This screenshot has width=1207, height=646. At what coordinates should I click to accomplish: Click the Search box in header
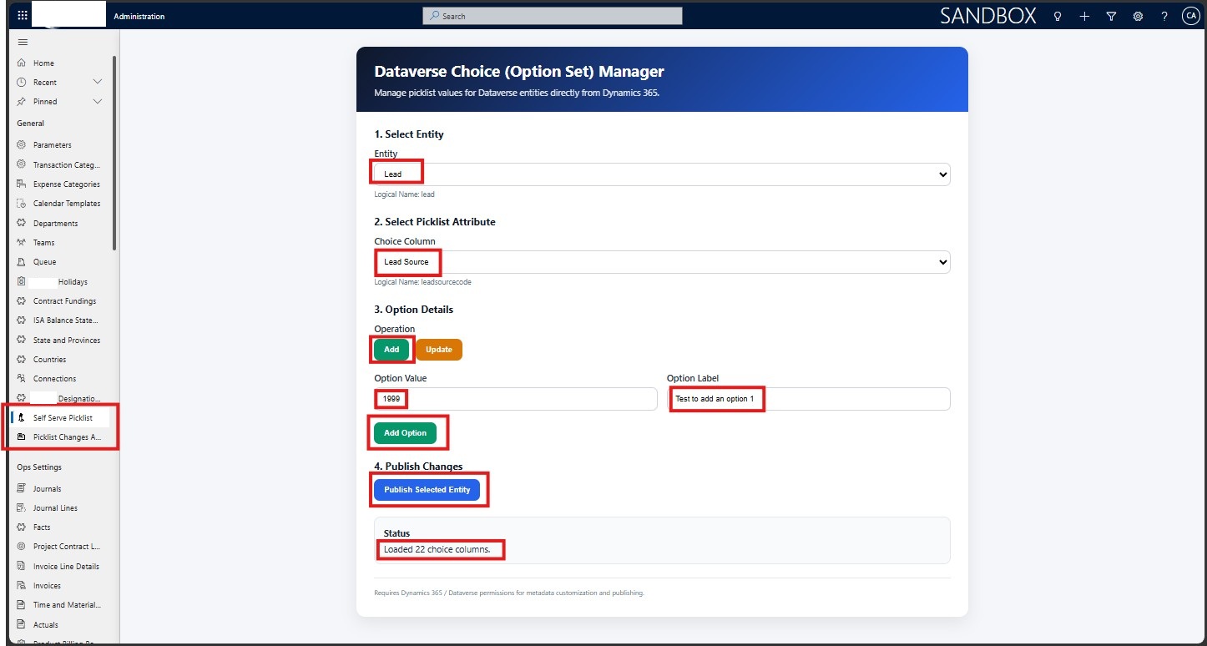click(x=553, y=16)
